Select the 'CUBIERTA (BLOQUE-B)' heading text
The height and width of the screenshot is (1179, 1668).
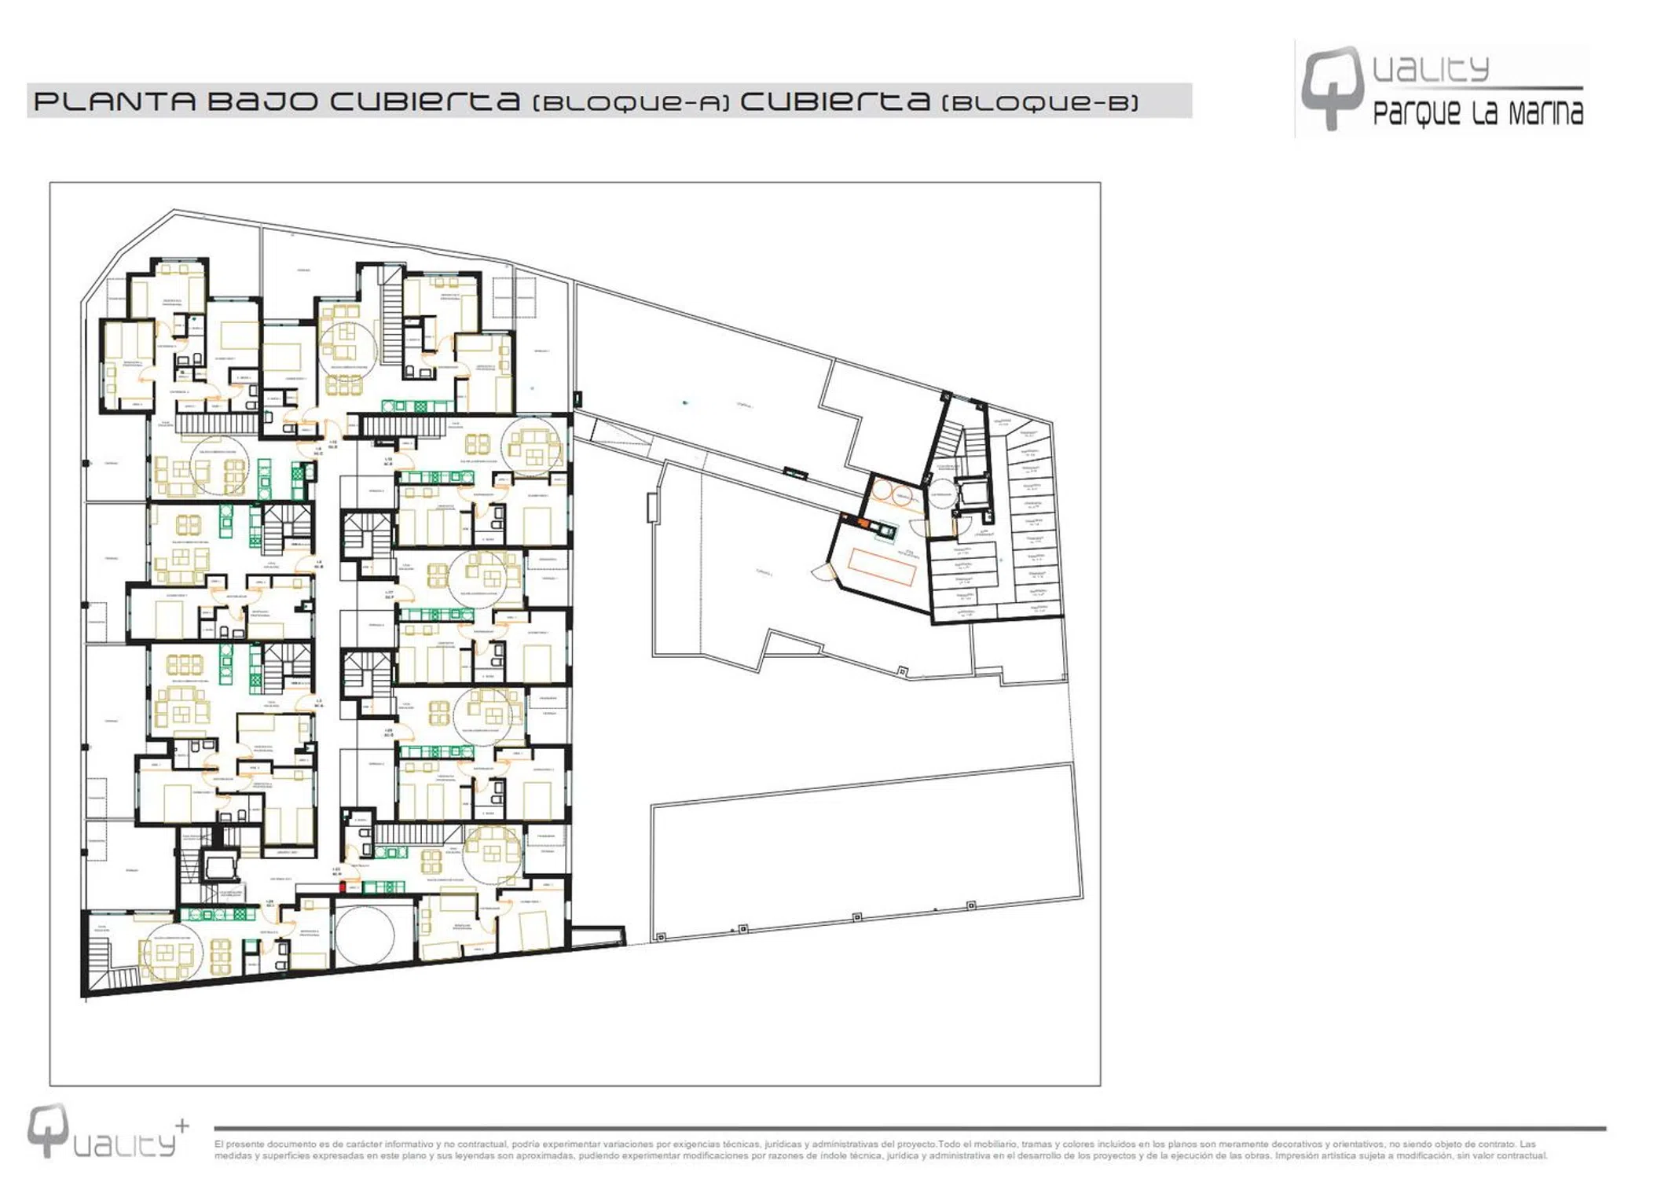point(938,101)
